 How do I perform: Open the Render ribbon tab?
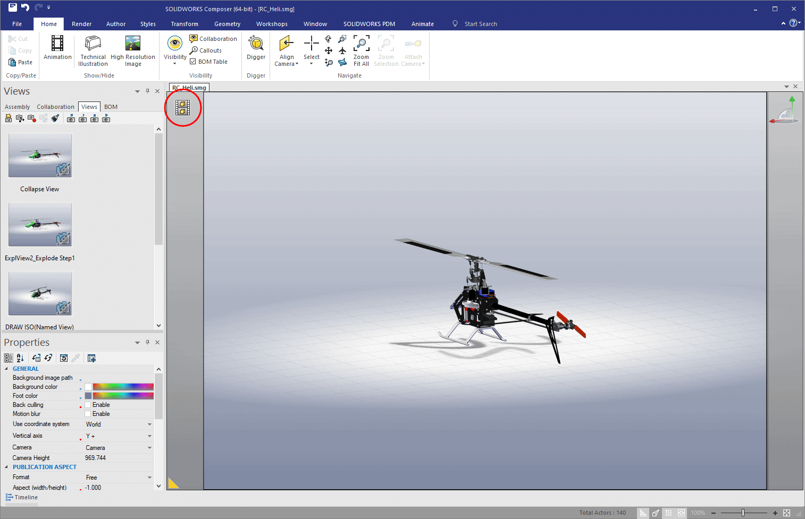click(81, 24)
